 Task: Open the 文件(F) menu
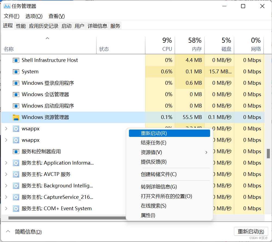pos(12,16)
